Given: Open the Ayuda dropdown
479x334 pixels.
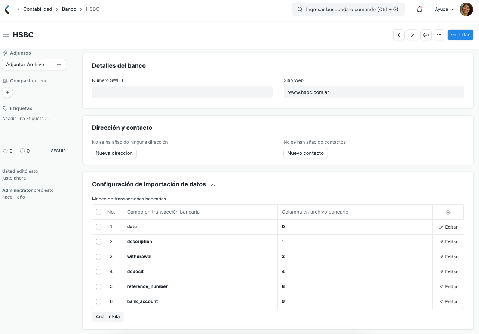Looking at the screenshot, I should (x=444, y=9).
